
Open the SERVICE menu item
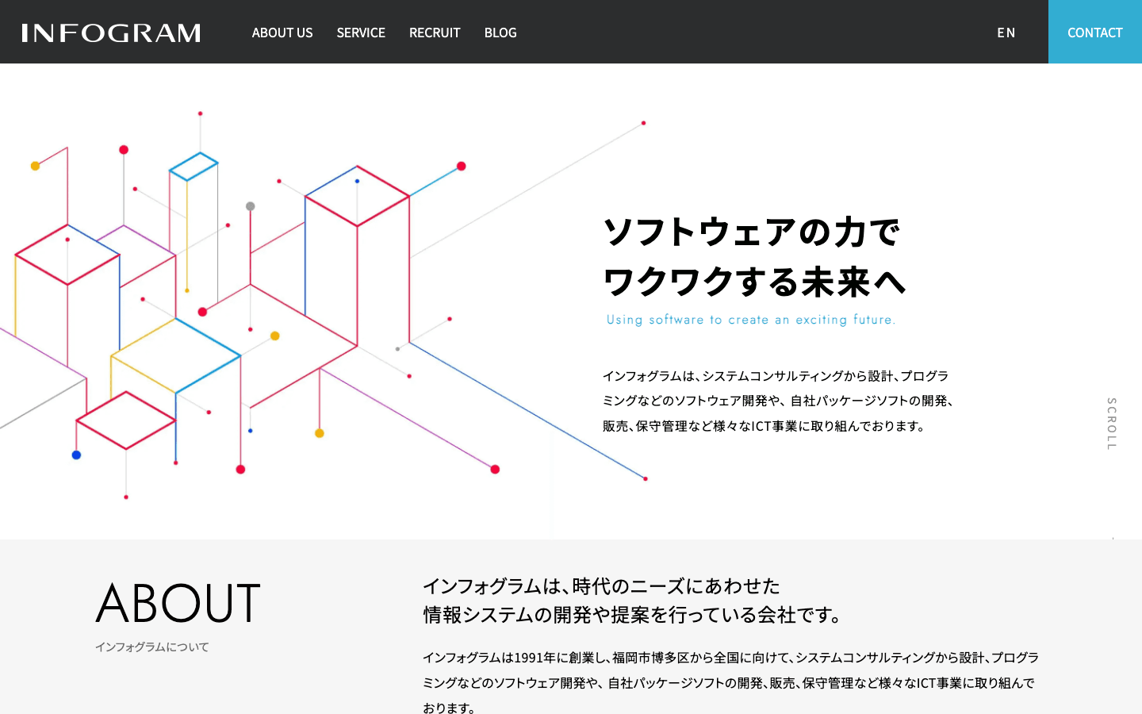(361, 33)
